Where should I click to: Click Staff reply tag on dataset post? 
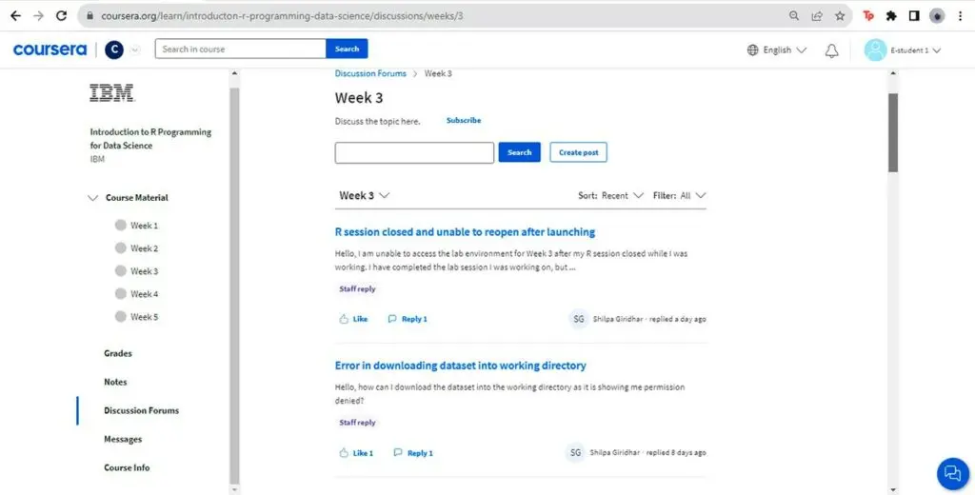pos(358,423)
